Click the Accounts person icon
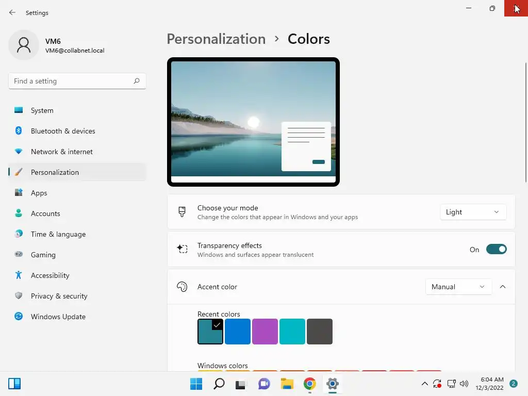Image resolution: width=528 pixels, height=396 pixels. (19, 213)
